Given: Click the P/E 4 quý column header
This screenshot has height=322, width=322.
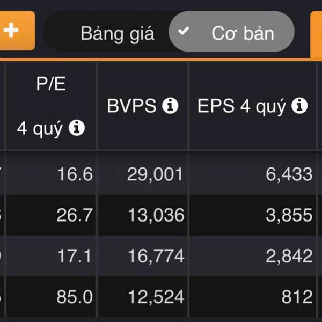Looking at the screenshot, I should [x=51, y=106].
